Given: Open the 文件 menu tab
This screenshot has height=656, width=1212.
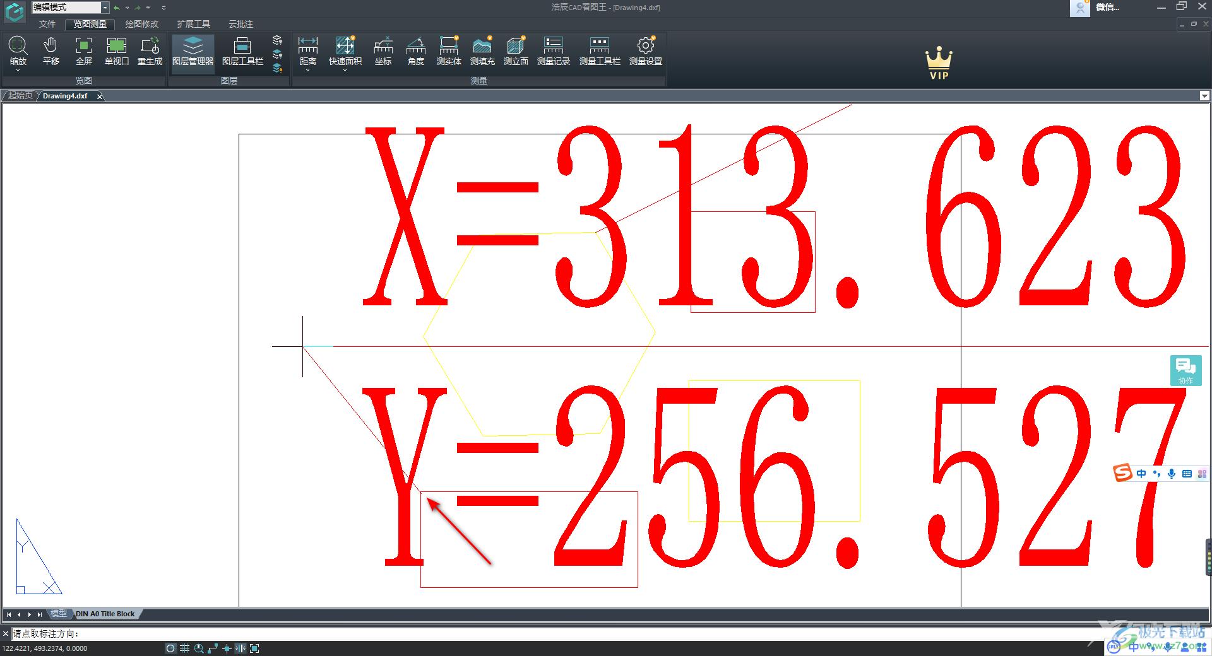Looking at the screenshot, I should [47, 24].
